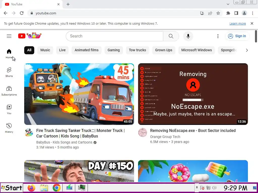
Task: Close the YouTube tab
Action: 58,5
